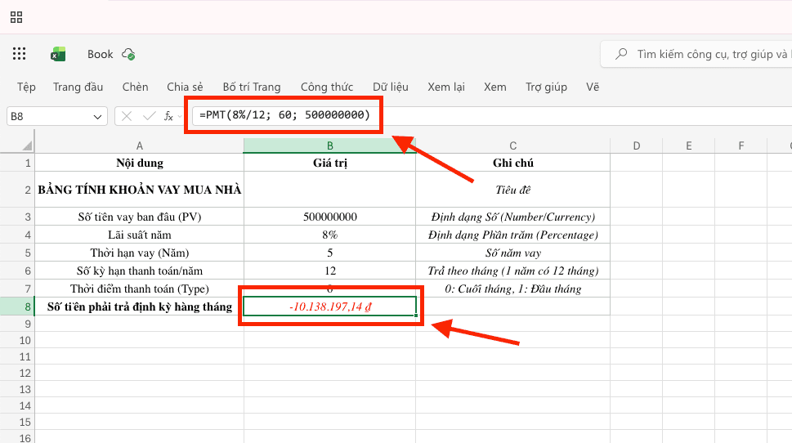
Task: Open the app launcher waffle icon
Action: 19,54
